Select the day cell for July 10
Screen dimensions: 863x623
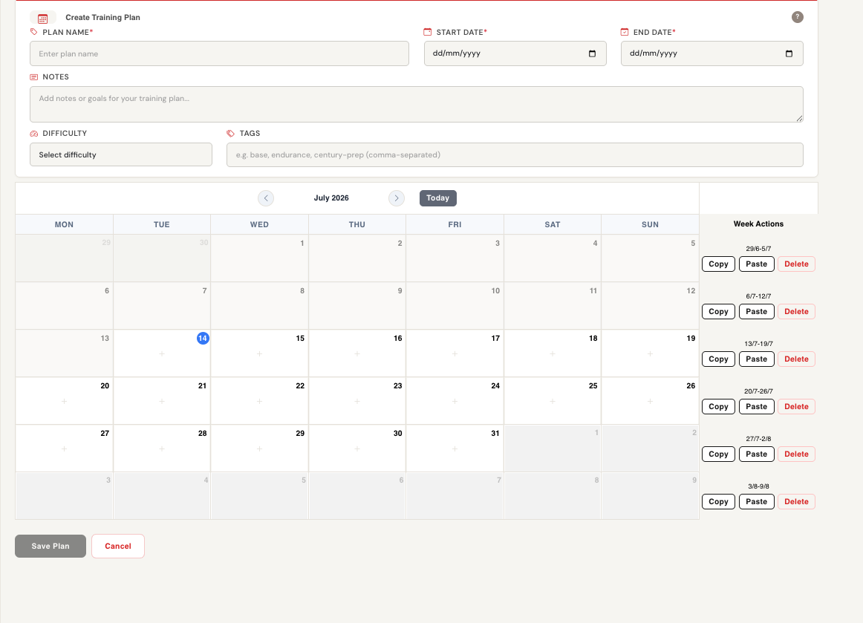point(455,305)
